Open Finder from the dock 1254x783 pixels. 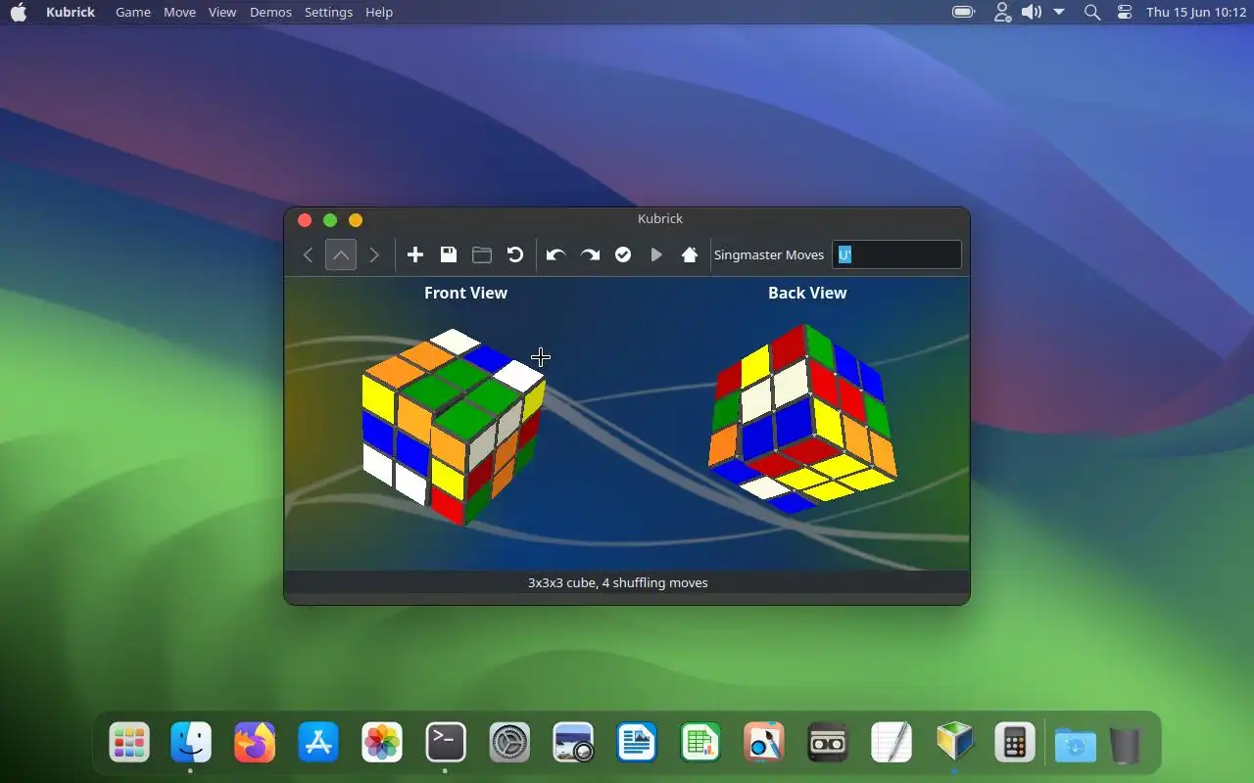(x=191, y=743)
